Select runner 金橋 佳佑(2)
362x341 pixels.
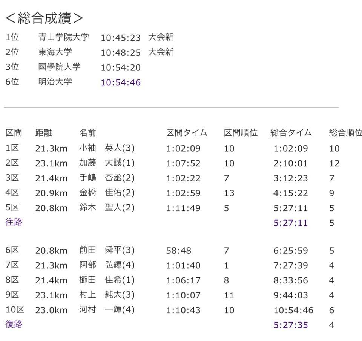coord(107,193)
